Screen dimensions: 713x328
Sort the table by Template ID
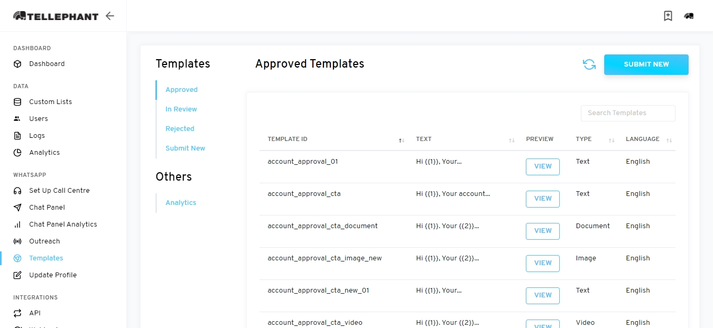pyautogui.click(x=402, y=140)
